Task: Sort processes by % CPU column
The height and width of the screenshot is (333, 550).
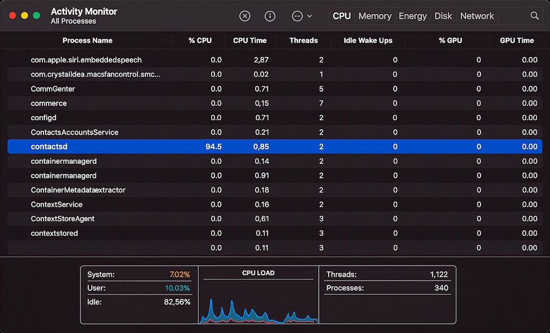Action: [199, 40]
